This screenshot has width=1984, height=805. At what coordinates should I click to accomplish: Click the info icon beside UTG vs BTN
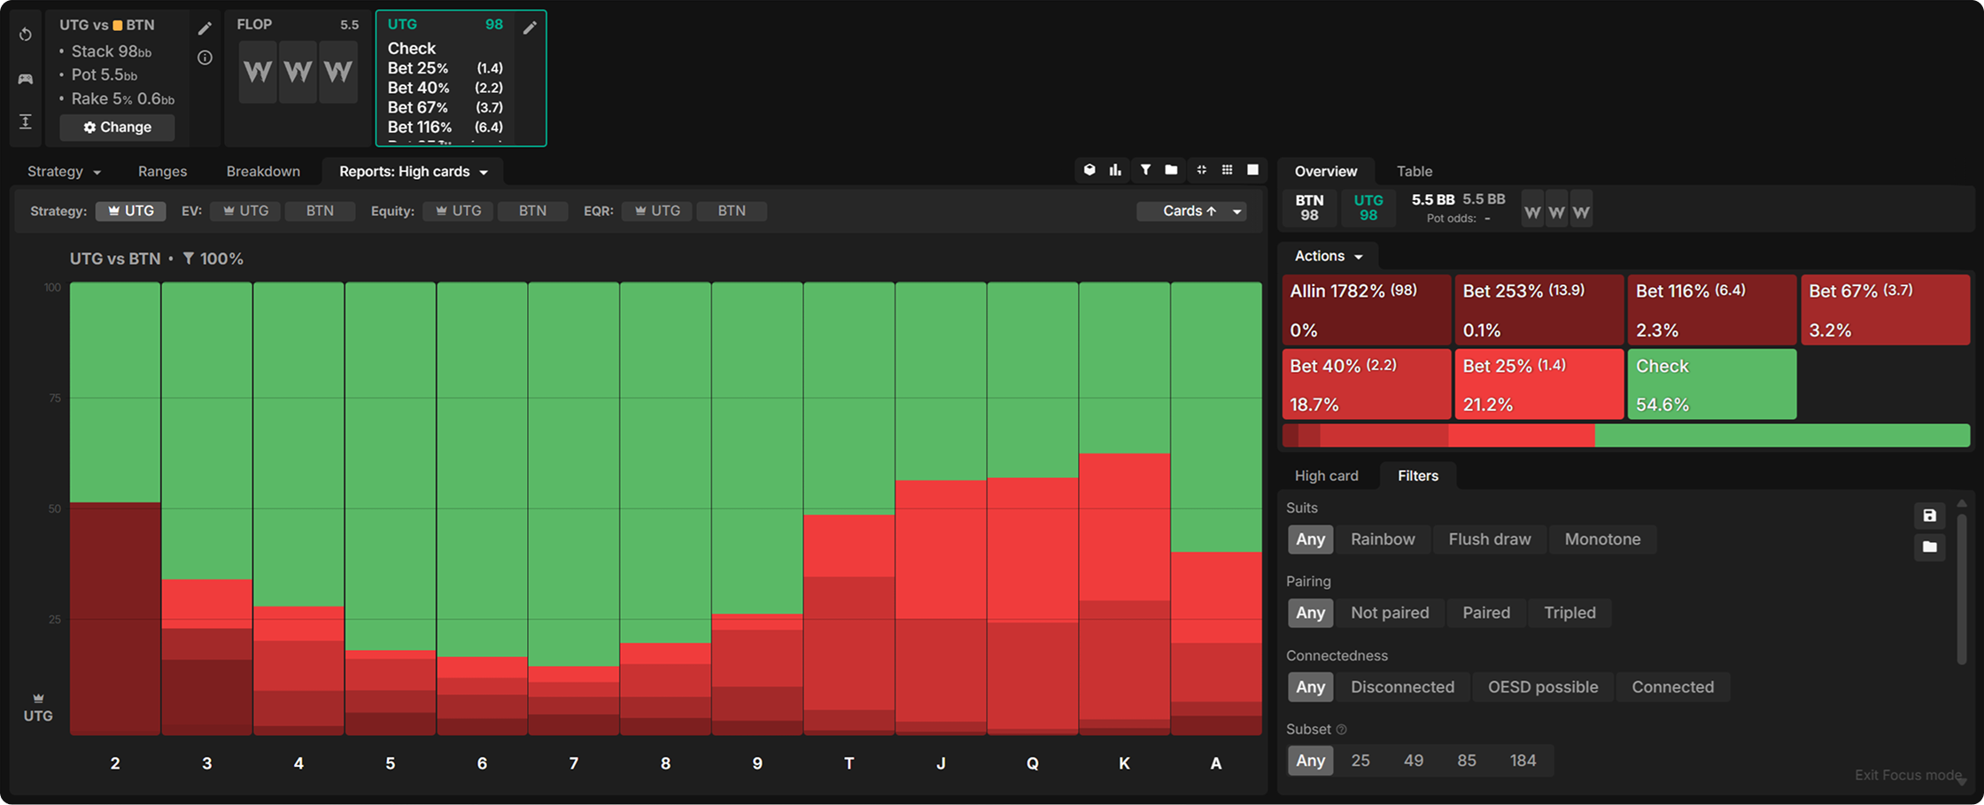point(205,58)
